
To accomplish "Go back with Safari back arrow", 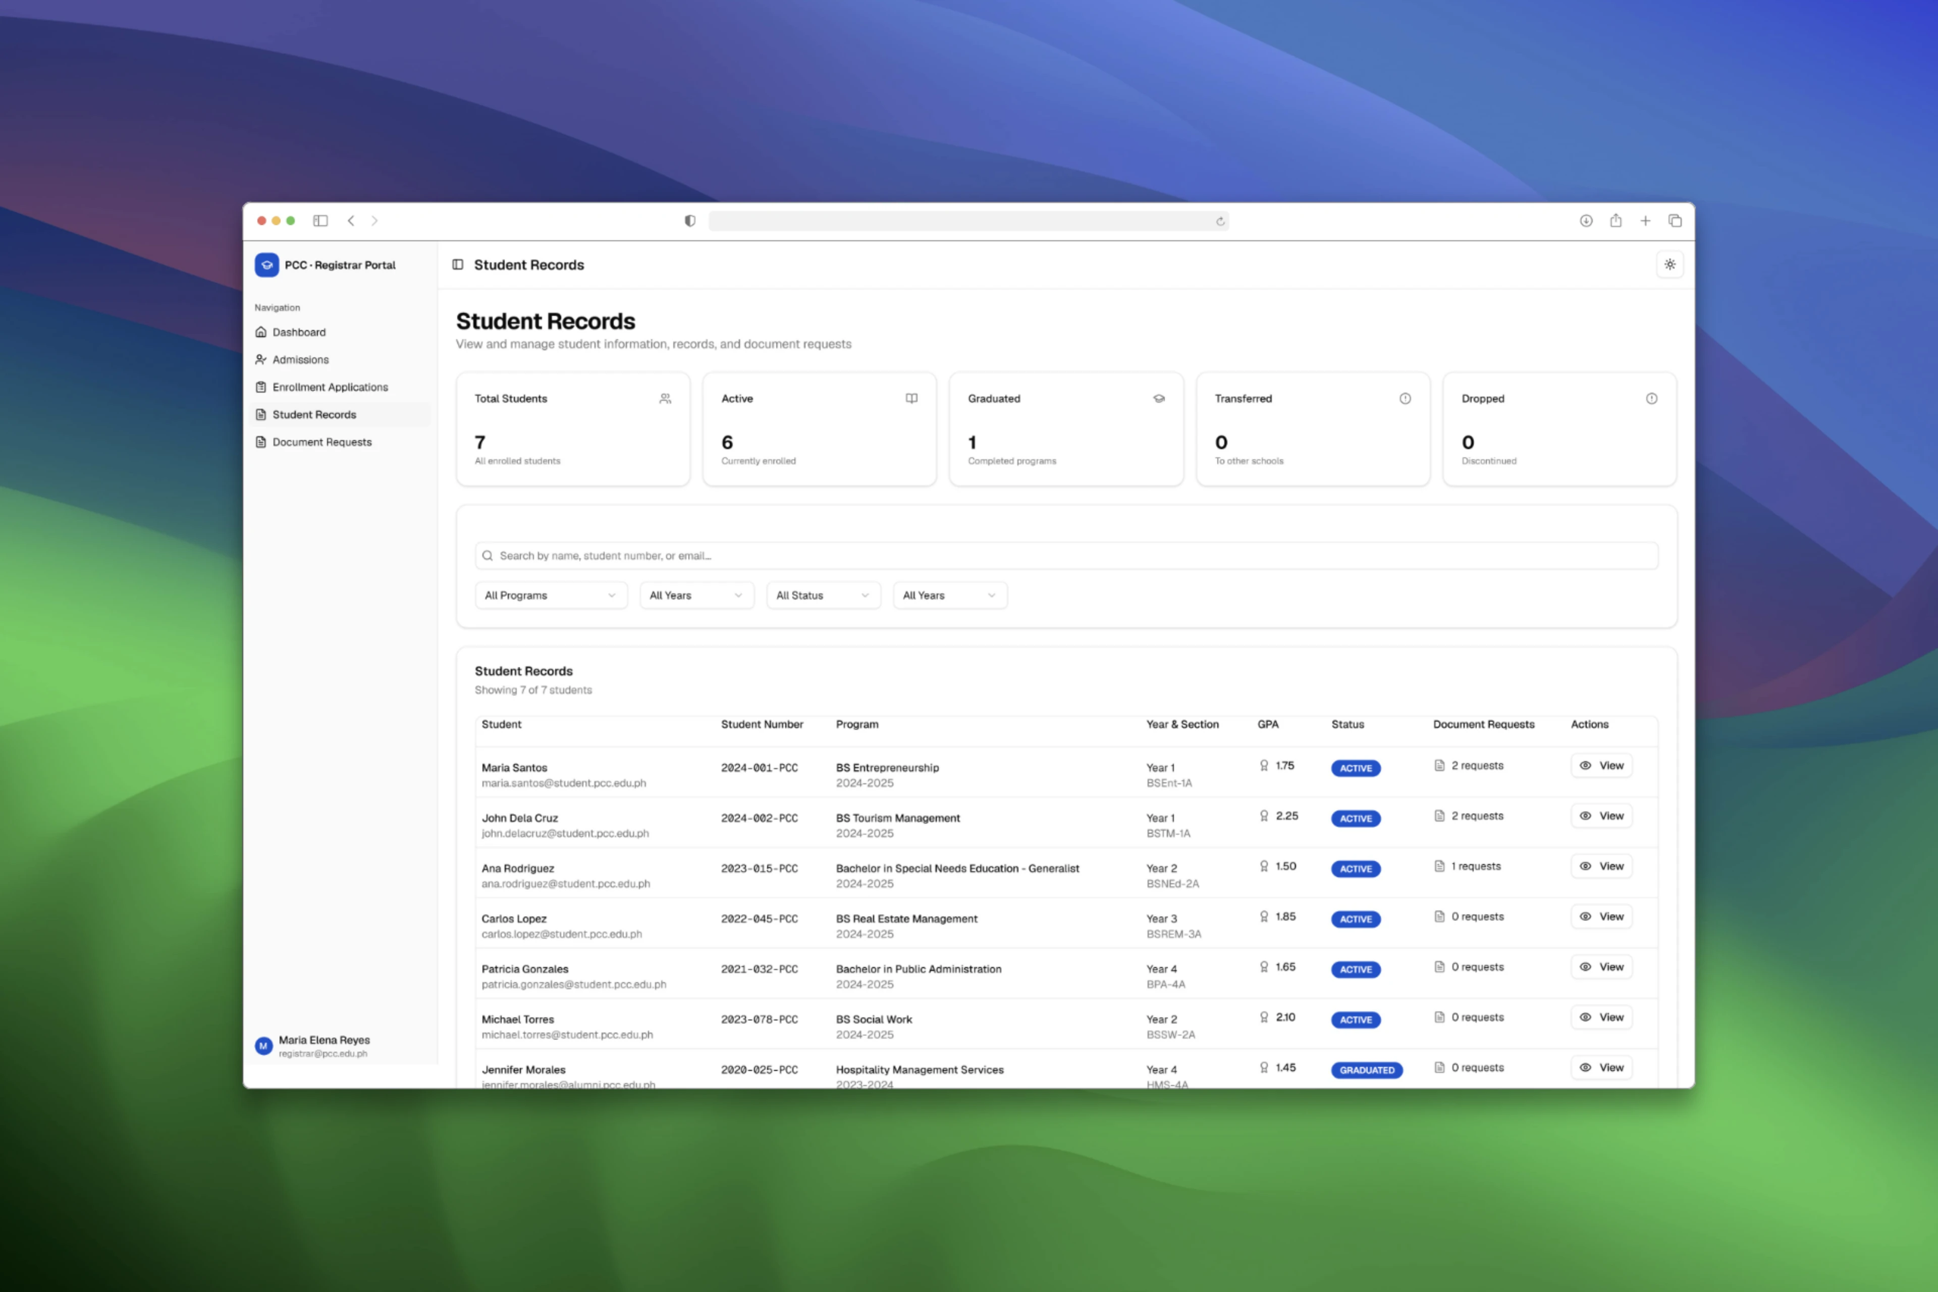I will (x=351, y=221).
